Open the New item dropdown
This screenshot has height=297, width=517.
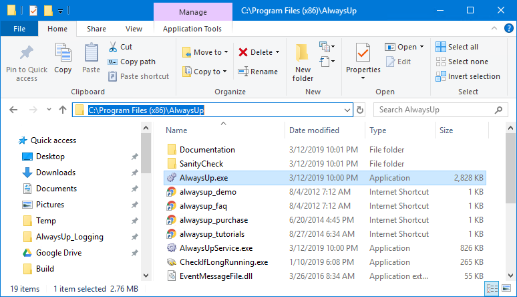[327, 47]
